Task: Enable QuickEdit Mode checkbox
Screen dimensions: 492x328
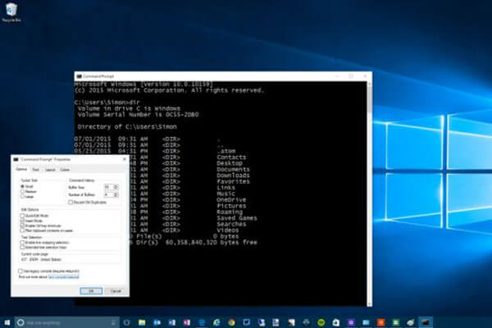Action: pos(22,216)
